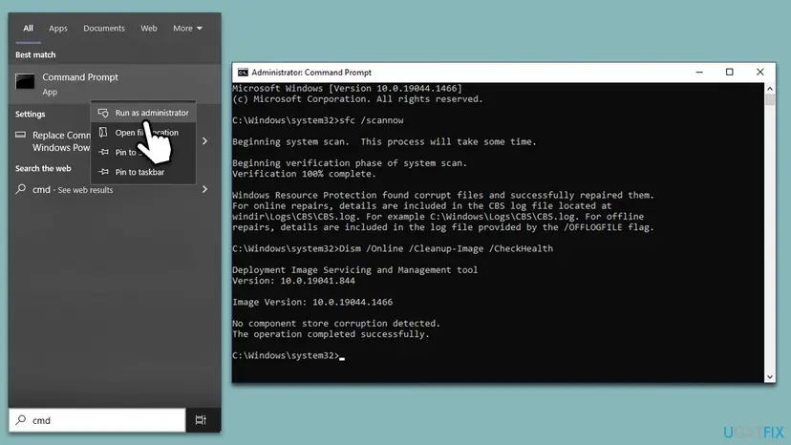Click the Image Version: 10.0.19044.1466 line
The image size is (791, 445).
click(312, 302)
